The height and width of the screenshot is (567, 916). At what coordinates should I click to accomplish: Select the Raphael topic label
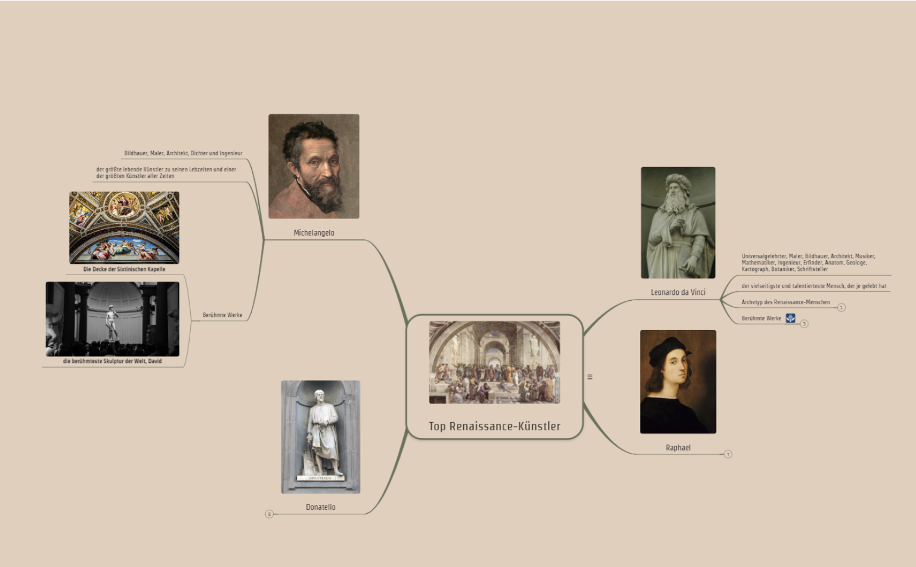678,448
